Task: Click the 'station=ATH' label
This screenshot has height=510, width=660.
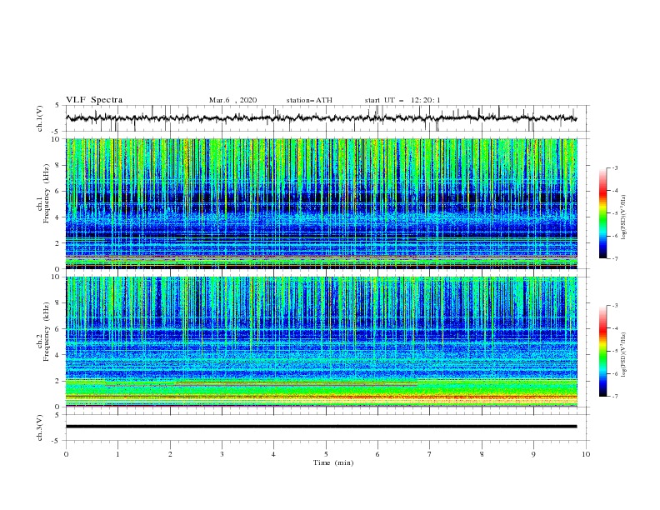Action: pyautogui.click(x=309, y=100)
